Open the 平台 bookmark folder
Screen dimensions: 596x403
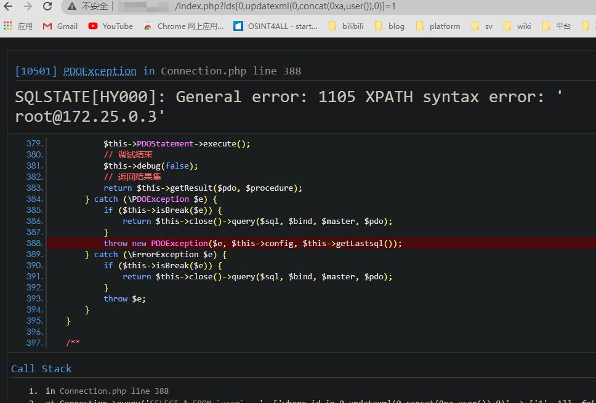click(x=557, y=26)
